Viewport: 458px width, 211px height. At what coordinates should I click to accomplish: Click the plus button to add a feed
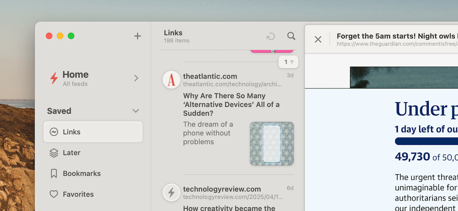click(x=137, y=36)
